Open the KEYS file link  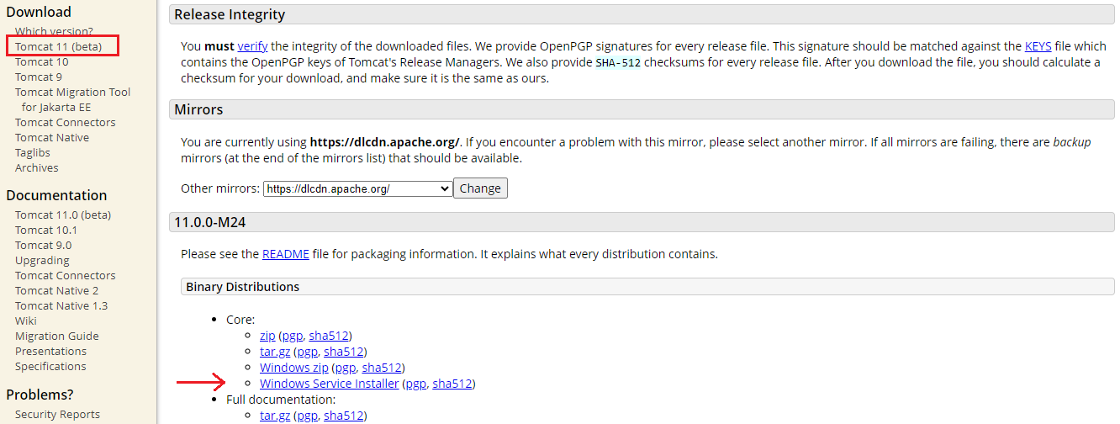tap(1038, 46)
